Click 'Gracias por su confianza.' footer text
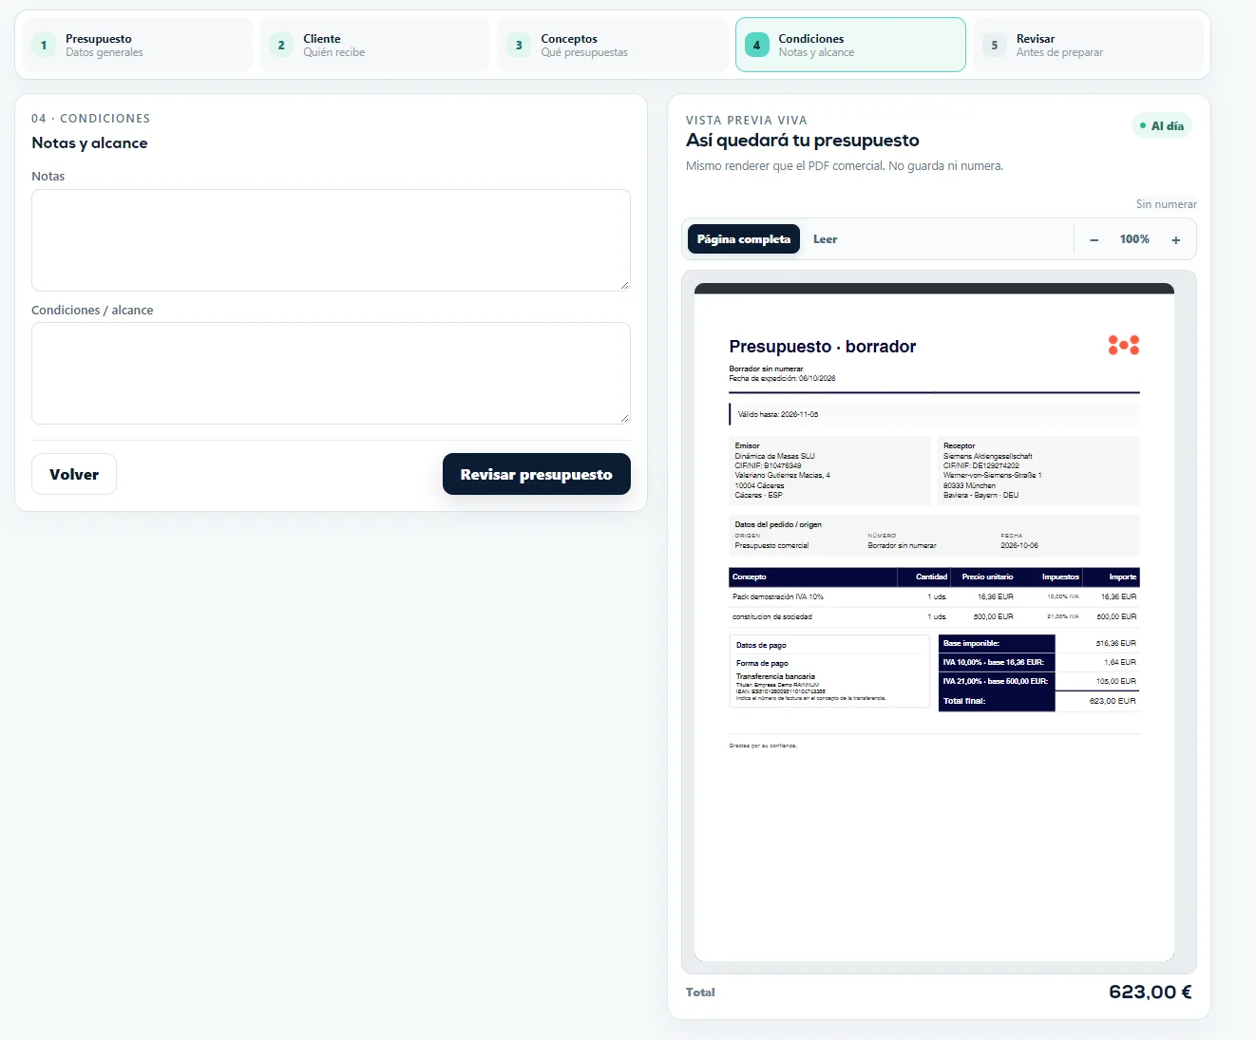Screen dimensions: 1256x1040 click(x=763, y=746)
